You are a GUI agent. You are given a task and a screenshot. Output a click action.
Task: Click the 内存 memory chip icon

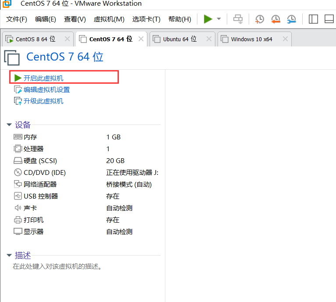(18, 137)
